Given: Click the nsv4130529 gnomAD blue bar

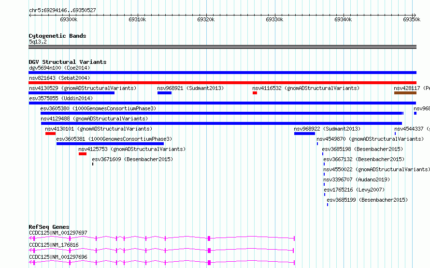Looking at the screenshot, I should (x=72, y=93).
